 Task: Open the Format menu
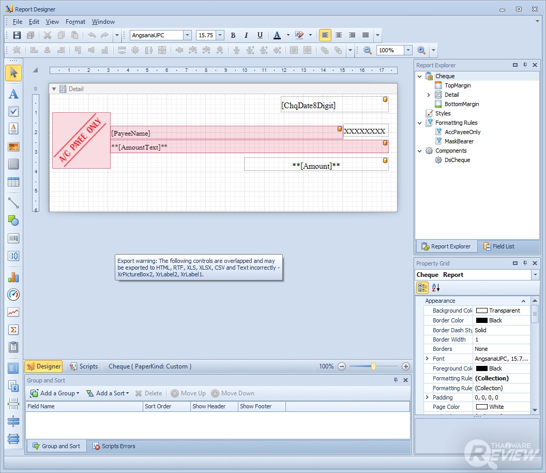click(x=75, y=22)
